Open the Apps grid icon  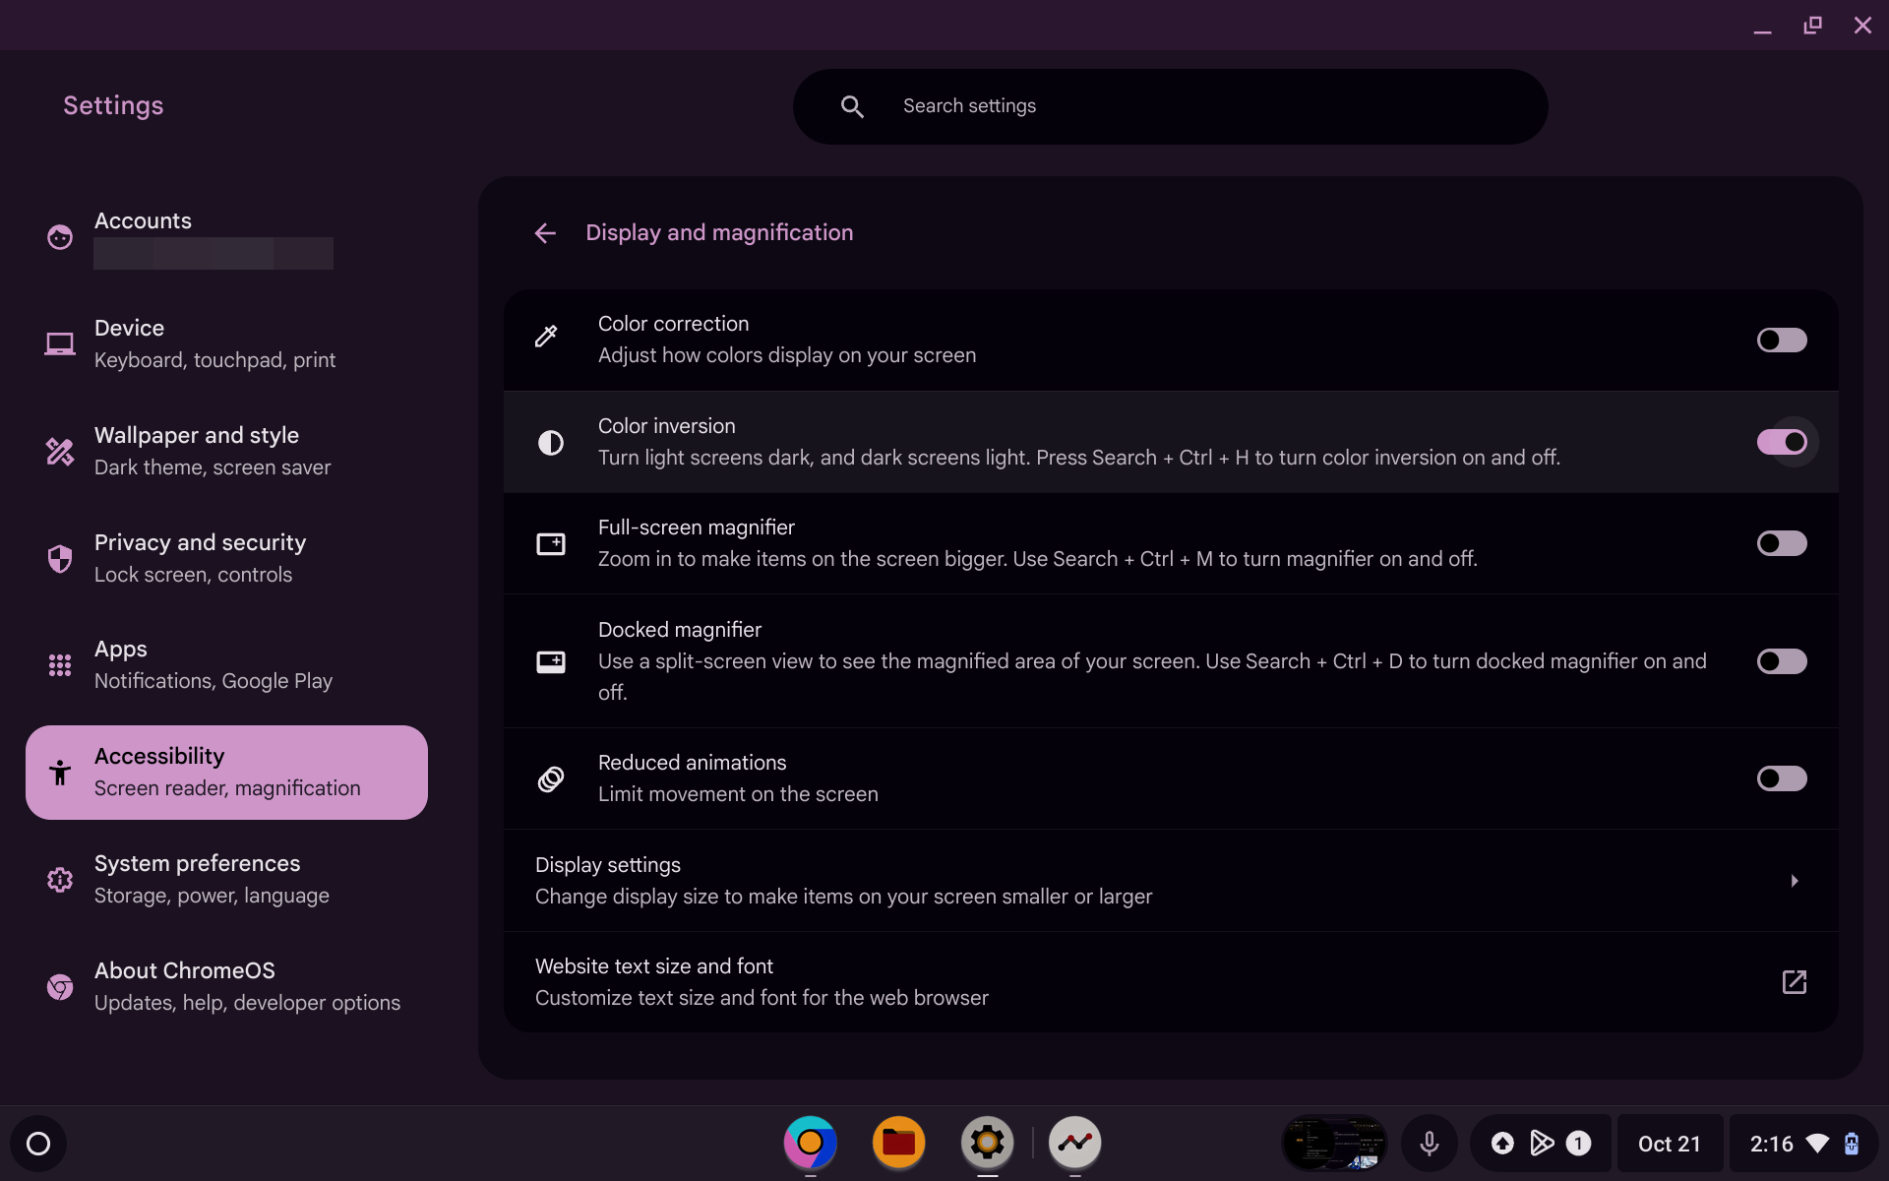click(59, 664)
